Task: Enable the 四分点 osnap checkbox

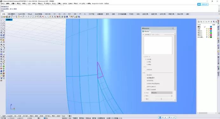Action: (x=45, y=116)
